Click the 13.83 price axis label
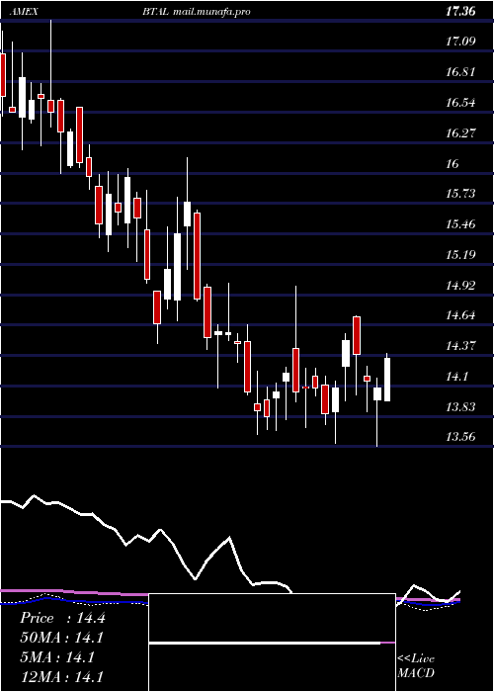Screen dimensions: 494x692 [461, 407]
